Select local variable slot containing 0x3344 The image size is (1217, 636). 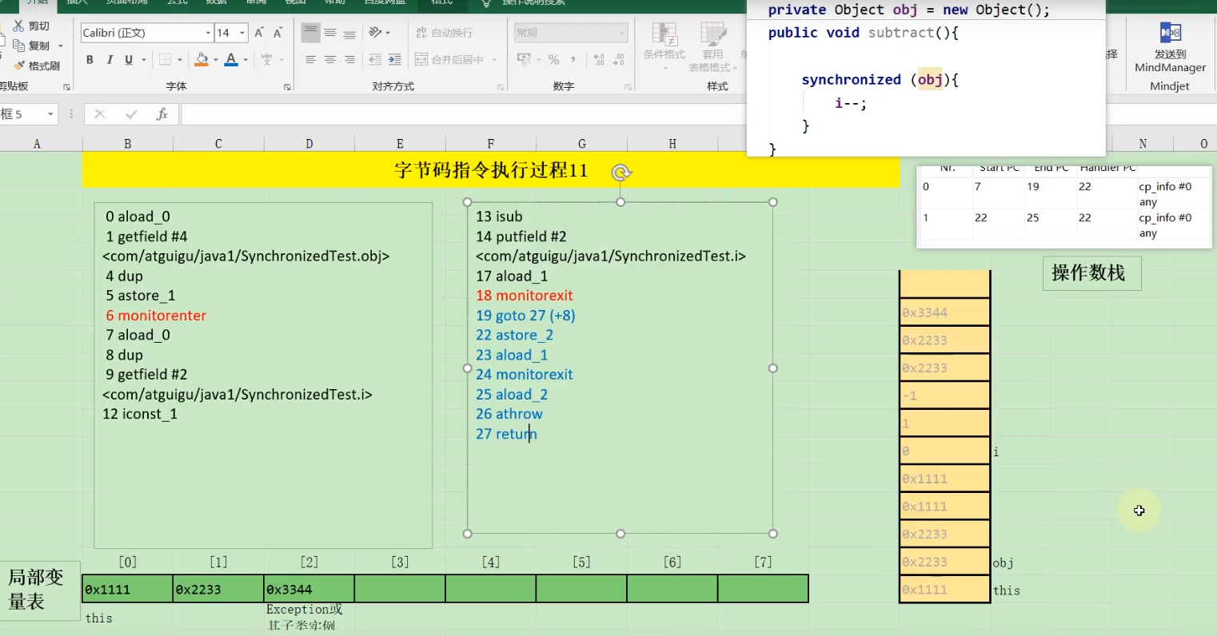pyautogui.click(x=309, y=589)
